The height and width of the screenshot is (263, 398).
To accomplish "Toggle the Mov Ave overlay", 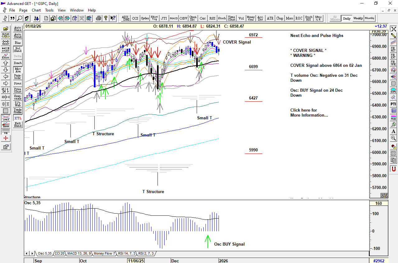I will (x=18, y=70).
